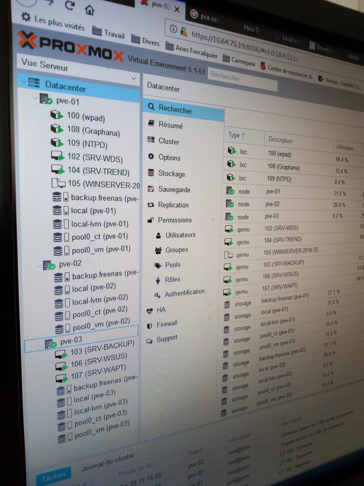Viewport: 364px width, 486px height.
Task: Click the stopped VM icon for 105 (WINSERVER-20
Action: 59,183
